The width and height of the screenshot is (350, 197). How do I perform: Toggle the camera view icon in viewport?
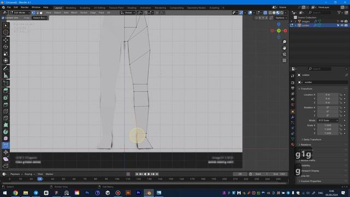coord(284,54)
